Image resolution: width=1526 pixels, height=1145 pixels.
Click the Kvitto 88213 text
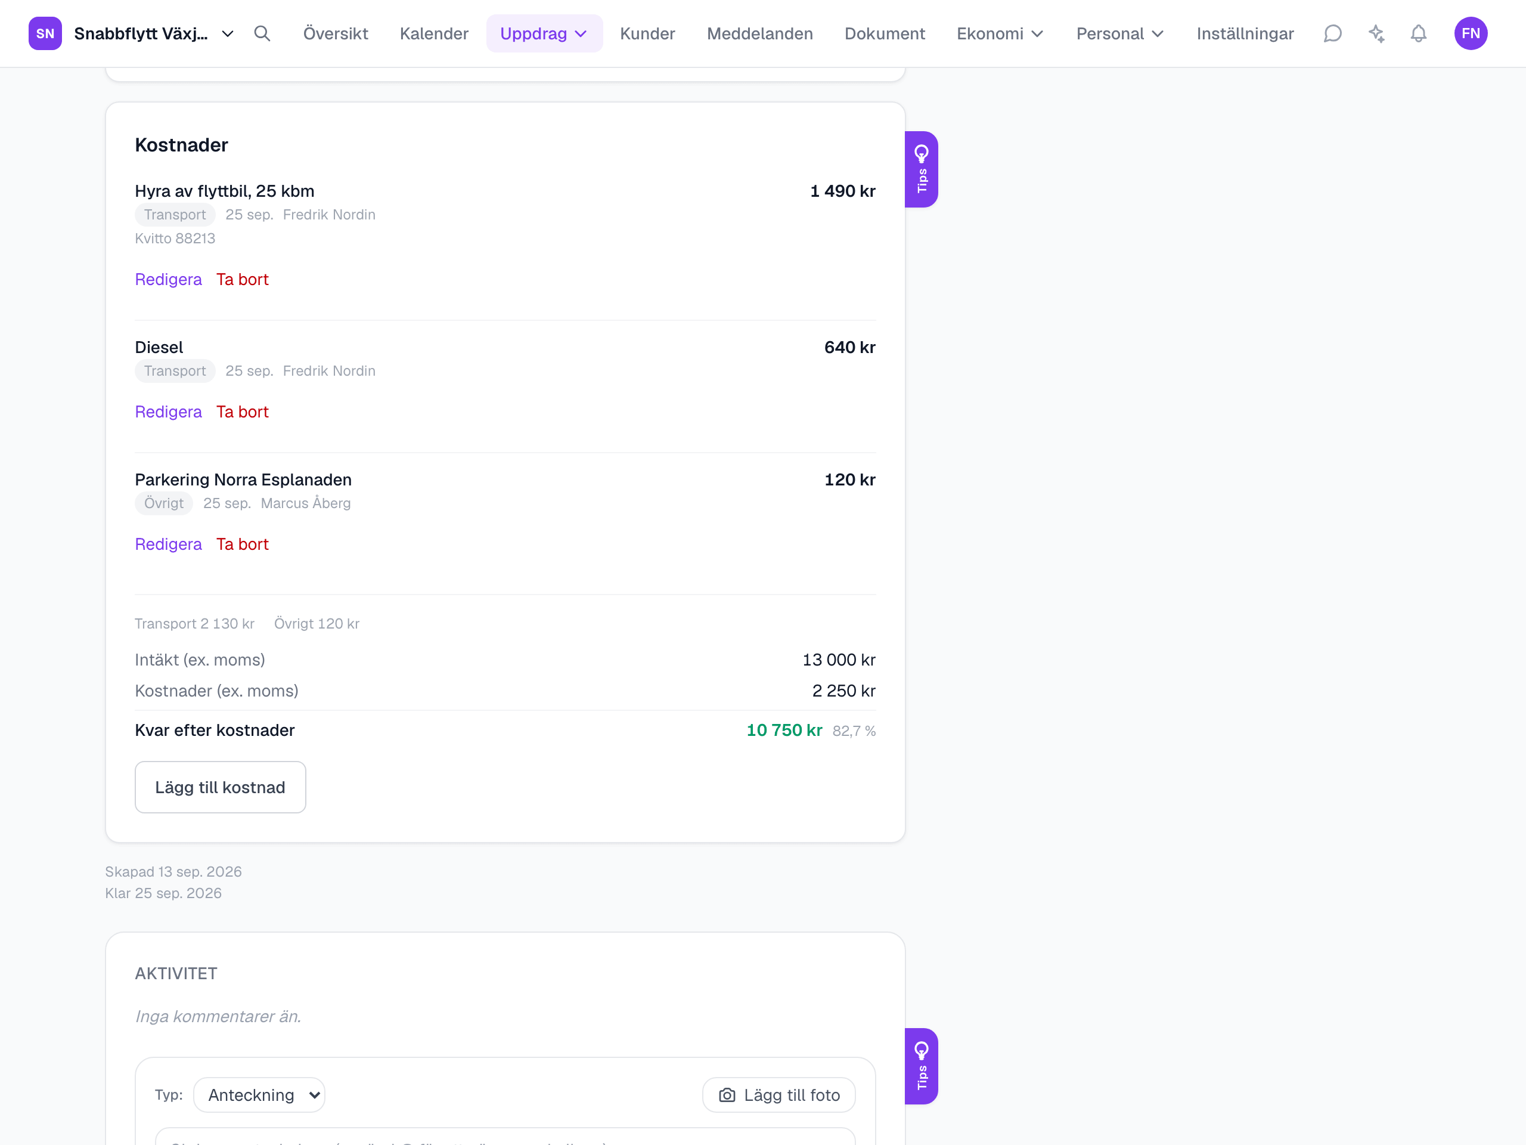175,238
